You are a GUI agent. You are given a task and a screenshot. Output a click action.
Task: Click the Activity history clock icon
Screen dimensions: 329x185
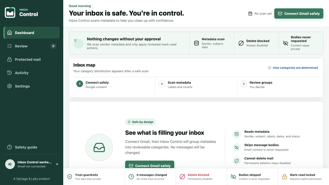pyautogui.click(x=10, y=73)
